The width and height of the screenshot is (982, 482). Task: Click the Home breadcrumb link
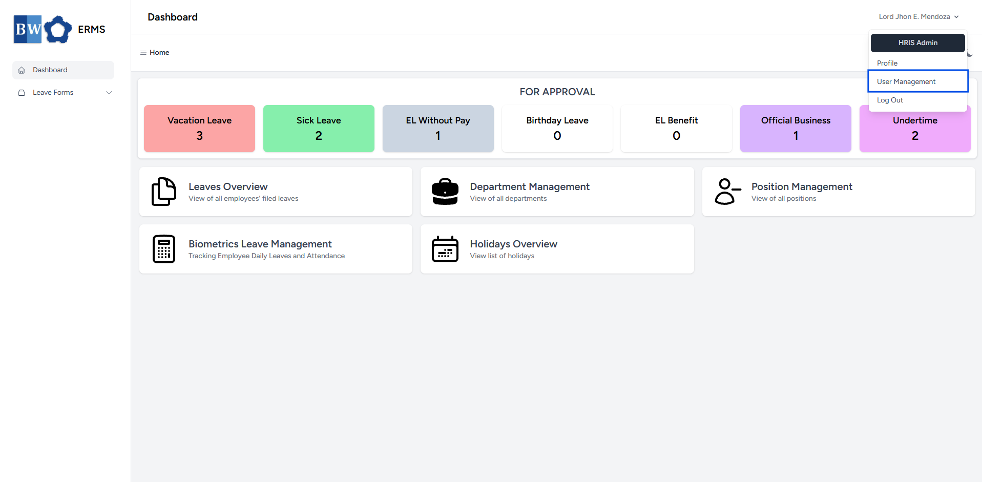pos(159,52)
